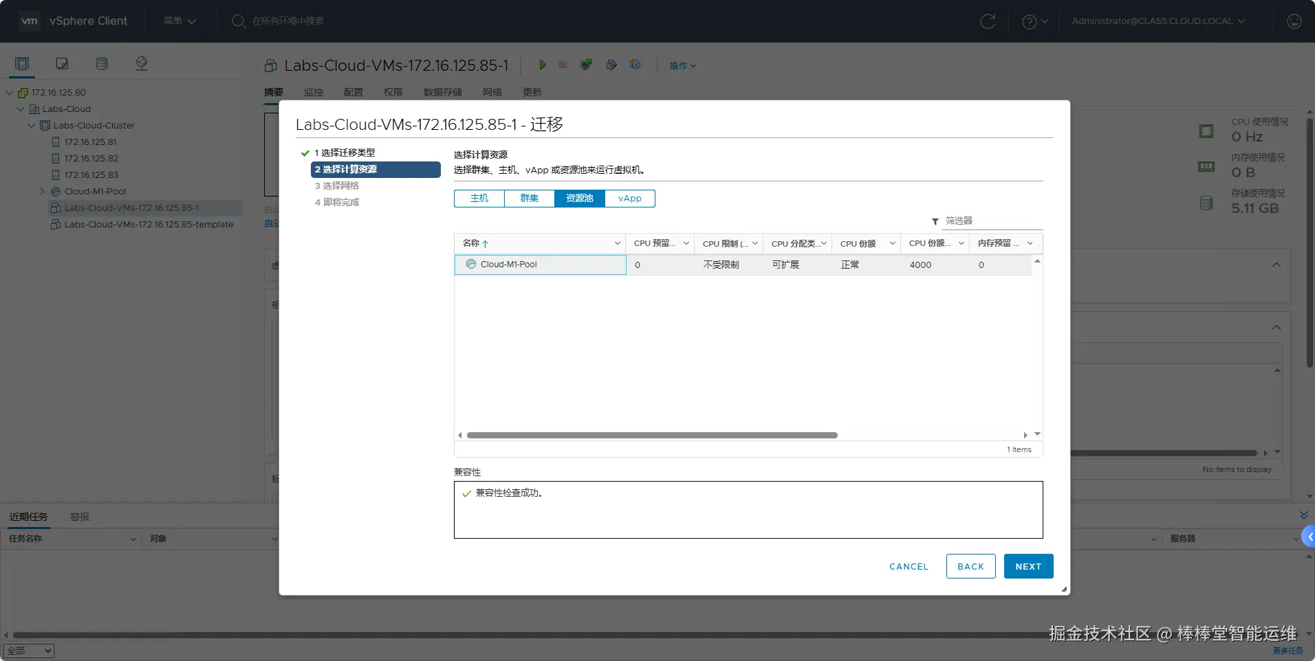Launch the VM console from the toolbar
The height and width of the screenshot is (661, 1315).
586,65
